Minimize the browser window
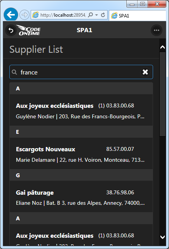This screenshot has width=169, height=249. (132, 4)
